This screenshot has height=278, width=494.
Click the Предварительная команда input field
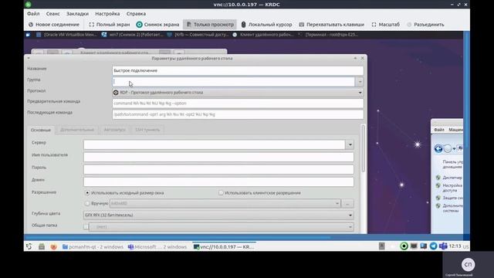tap(238, 103)
